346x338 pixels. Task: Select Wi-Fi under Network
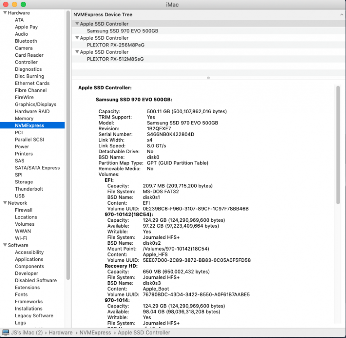[x=21, y=238]
